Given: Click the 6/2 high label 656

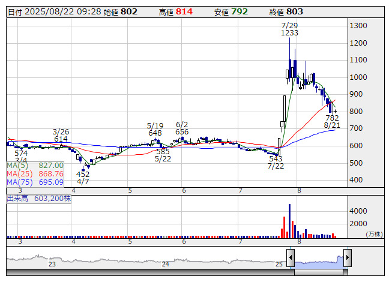Looking at the screenshot, I should (182, 132).
